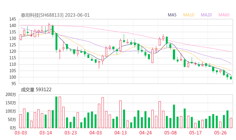236x140 pixels.
Task: Click the chart title 泰坦科技[SH688133] 2023-06-01
Action: (55, 15)
